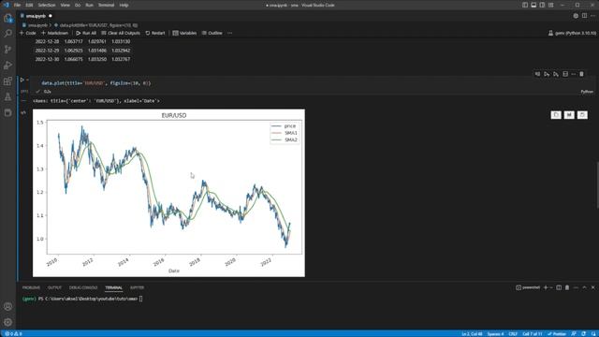Copy the plot image to clipboard

click(x=556, y=114)
